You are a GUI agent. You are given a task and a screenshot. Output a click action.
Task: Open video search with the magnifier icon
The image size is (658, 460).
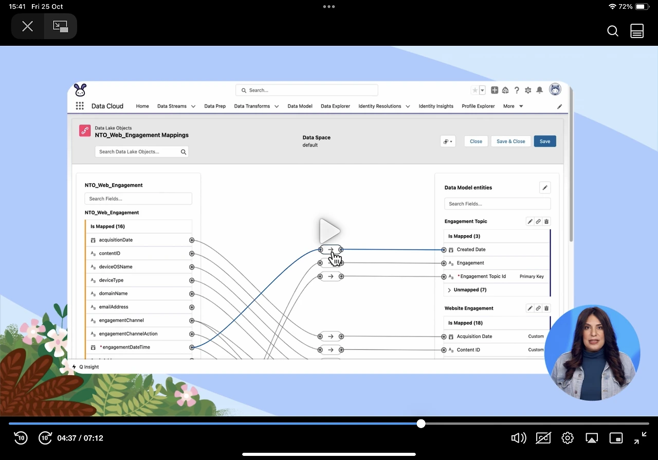(x=613, y=31)
